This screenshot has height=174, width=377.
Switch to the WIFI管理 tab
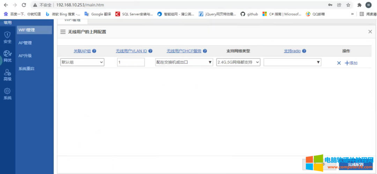click(73, 21)
